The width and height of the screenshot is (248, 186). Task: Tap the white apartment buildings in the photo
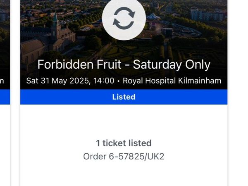[207, 14]
